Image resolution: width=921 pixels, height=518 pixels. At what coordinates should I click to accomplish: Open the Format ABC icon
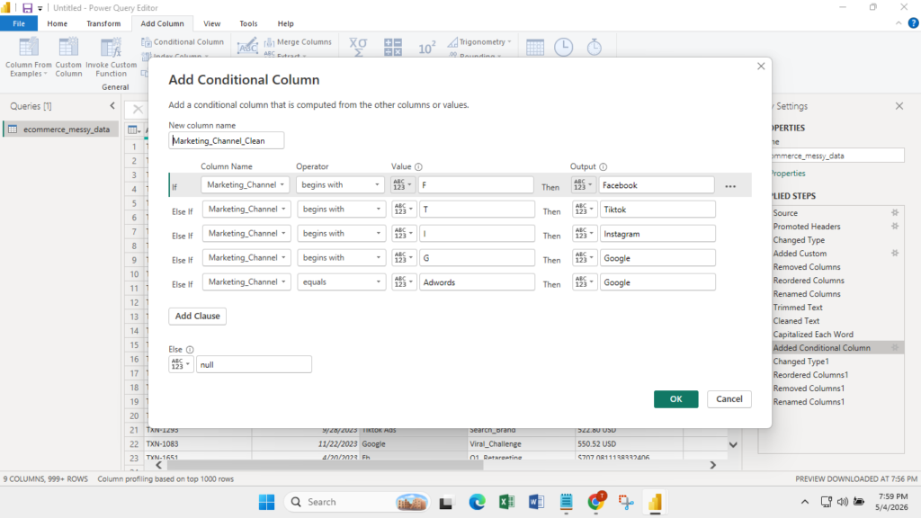247,47
